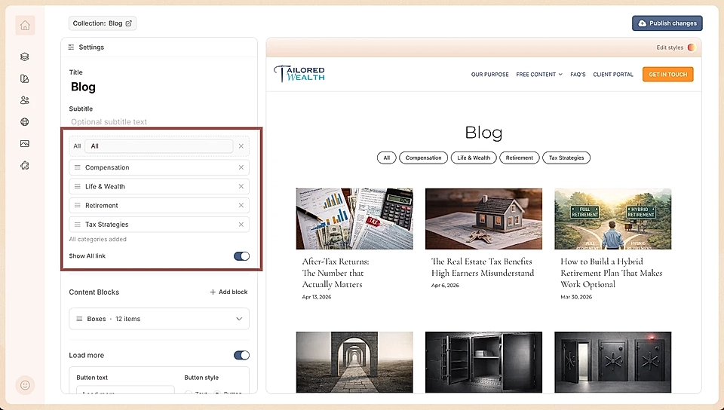Click the Tailored Wealth logo
This screenshot has width=724, height=410.
[x=299, y=73]
